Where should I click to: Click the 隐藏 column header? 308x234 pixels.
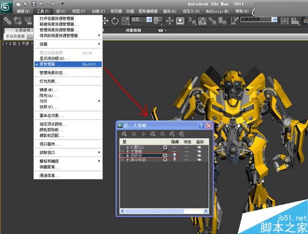175,142
